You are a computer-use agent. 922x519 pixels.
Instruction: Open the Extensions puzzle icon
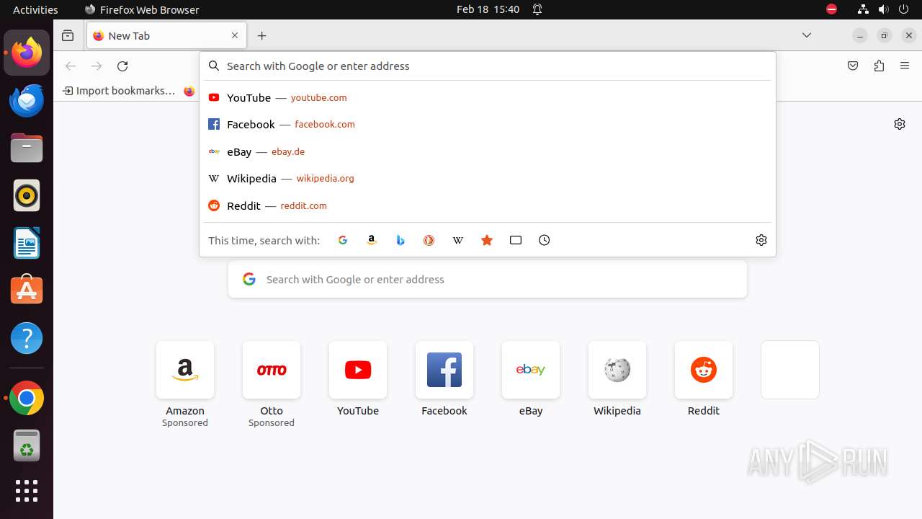(x=879, y=66)
